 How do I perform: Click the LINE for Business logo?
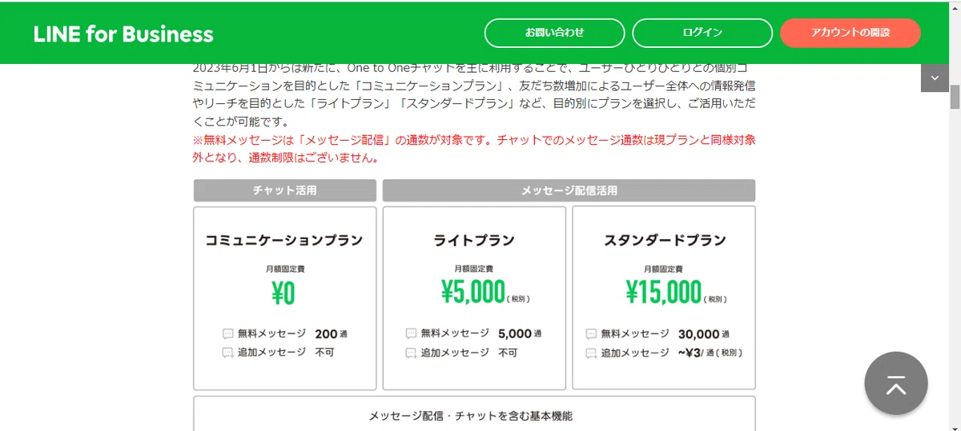(123, 34)
